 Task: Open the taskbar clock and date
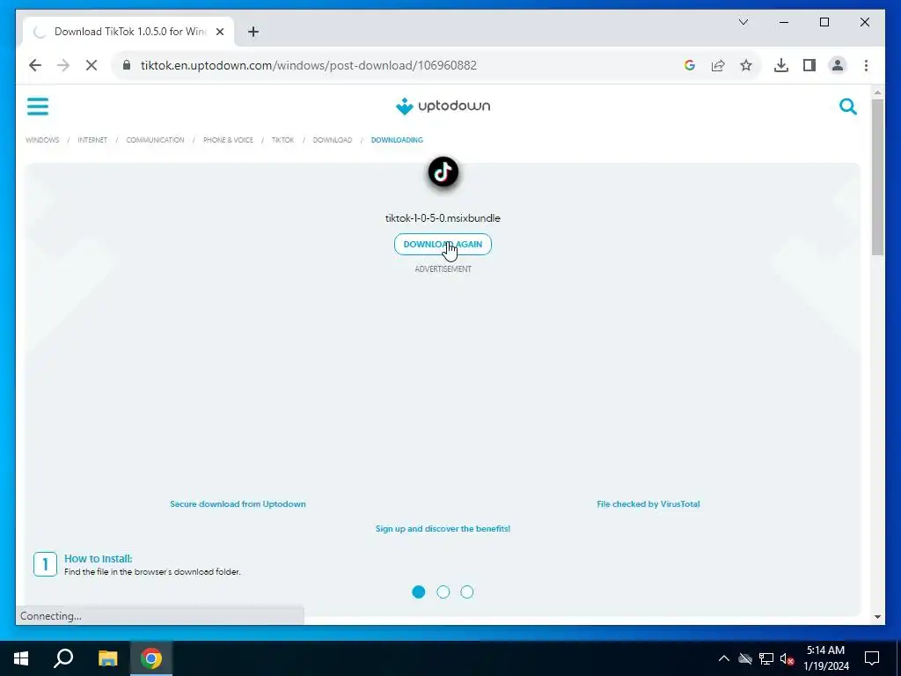pos(825,658)
